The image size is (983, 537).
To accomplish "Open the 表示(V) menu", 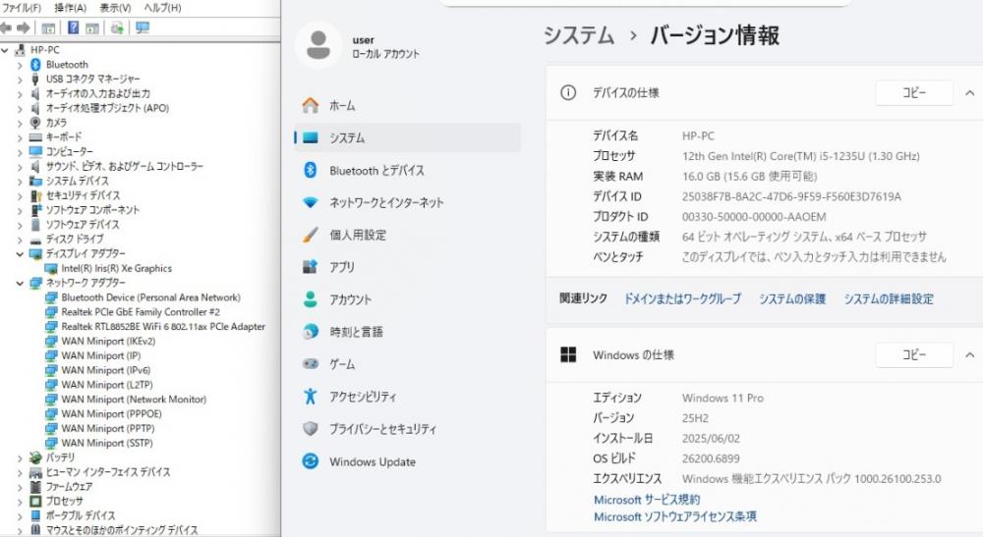I will [116, 8].
